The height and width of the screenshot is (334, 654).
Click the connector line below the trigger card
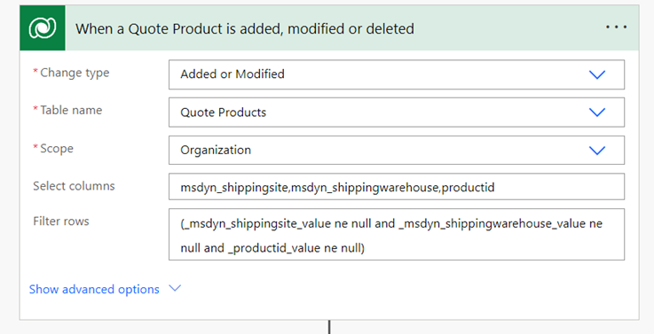click(x=329, y=327)
